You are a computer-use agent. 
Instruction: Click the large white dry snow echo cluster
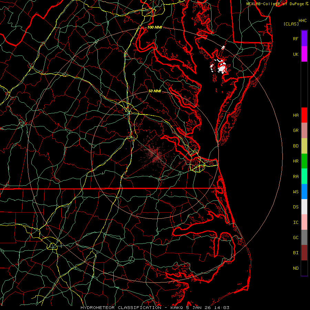click(222, 68)
